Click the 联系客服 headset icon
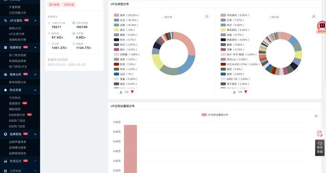 320,143
